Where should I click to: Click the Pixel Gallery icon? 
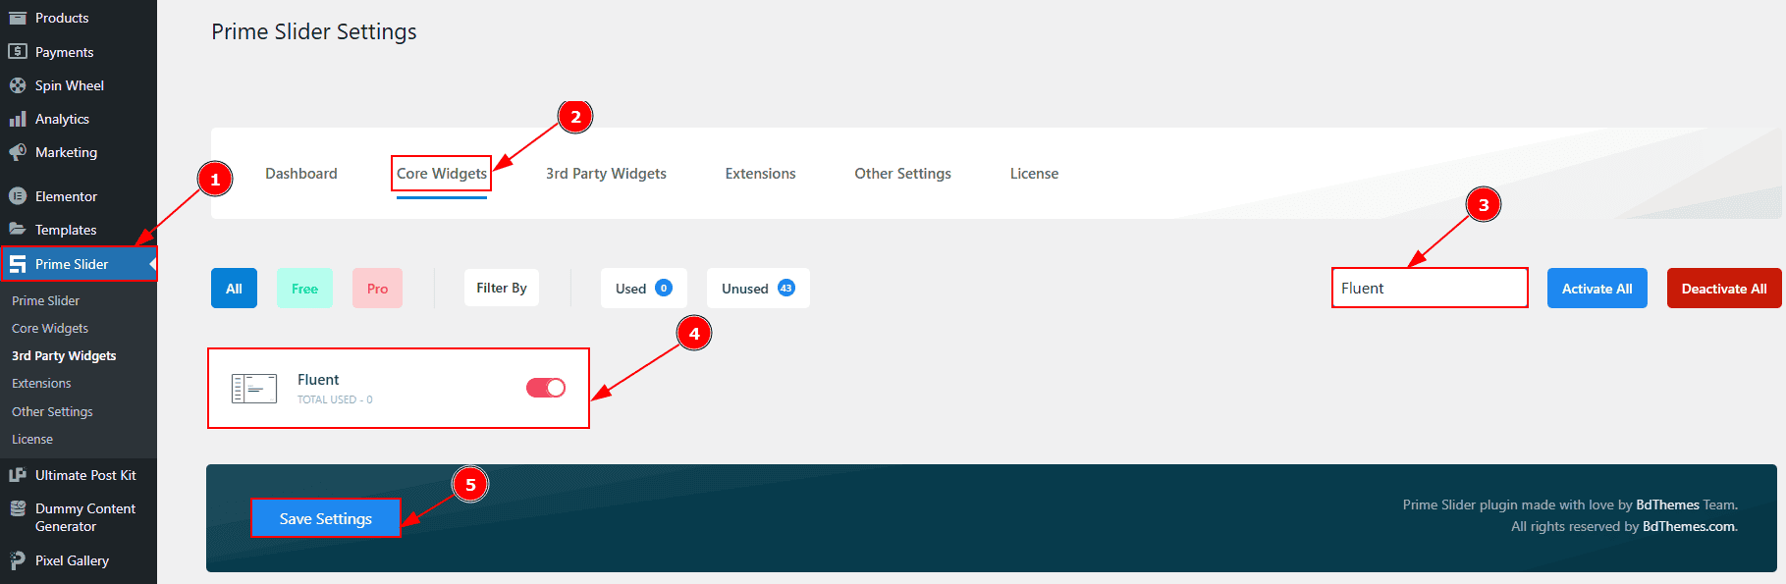tap(18, 560)
